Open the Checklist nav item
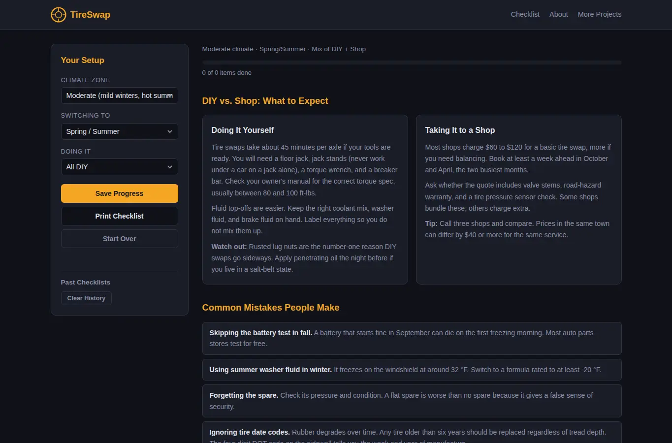The height and width of the screenshot is (443, 672). [x=525, y=14]
